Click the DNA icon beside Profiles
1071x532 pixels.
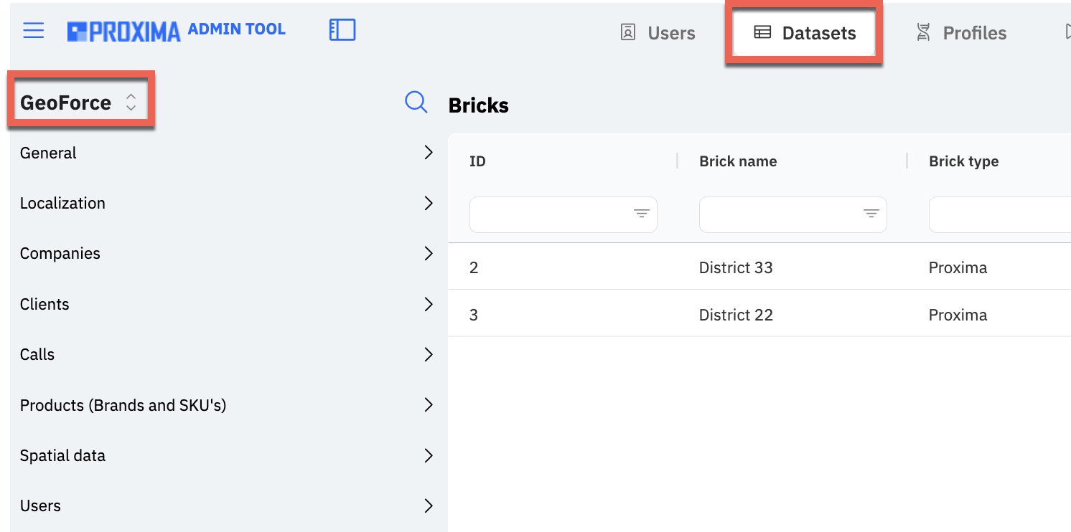(x=923, y=32)
